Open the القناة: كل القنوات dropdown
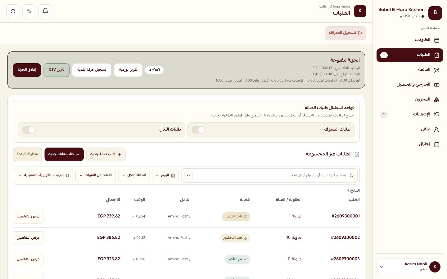 (x=96, y=175)
